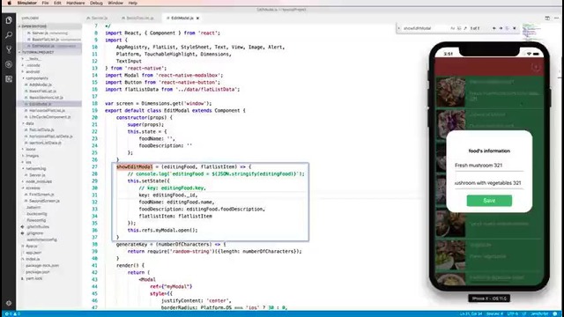Collapse the TUTORIALPROJECT section
The image size is (564, 317).
[49, 53]
